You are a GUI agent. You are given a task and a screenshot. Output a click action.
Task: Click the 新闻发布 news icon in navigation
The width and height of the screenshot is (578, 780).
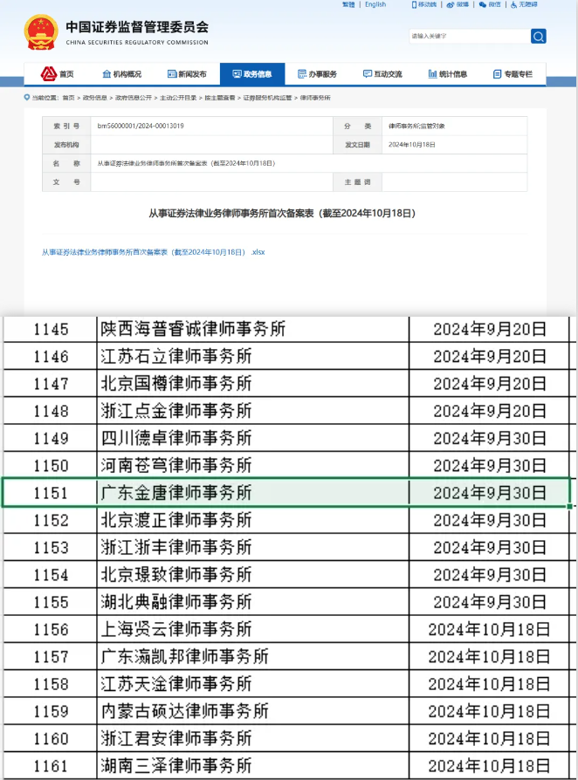172,74
